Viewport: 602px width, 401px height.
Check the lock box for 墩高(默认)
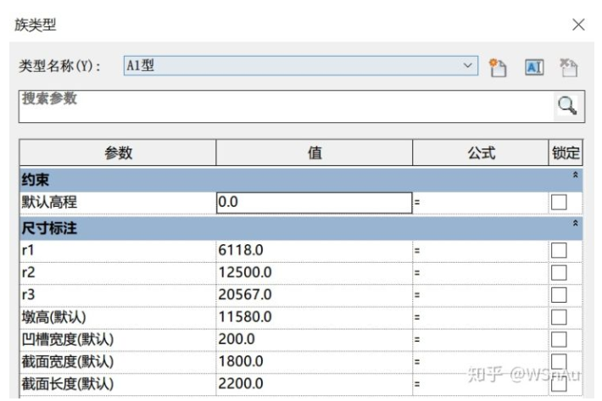point(559,317)
